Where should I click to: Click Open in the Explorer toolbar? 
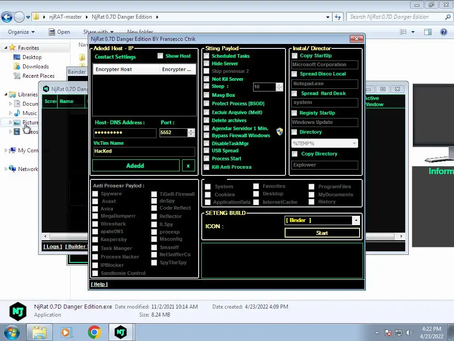point(59,32)
